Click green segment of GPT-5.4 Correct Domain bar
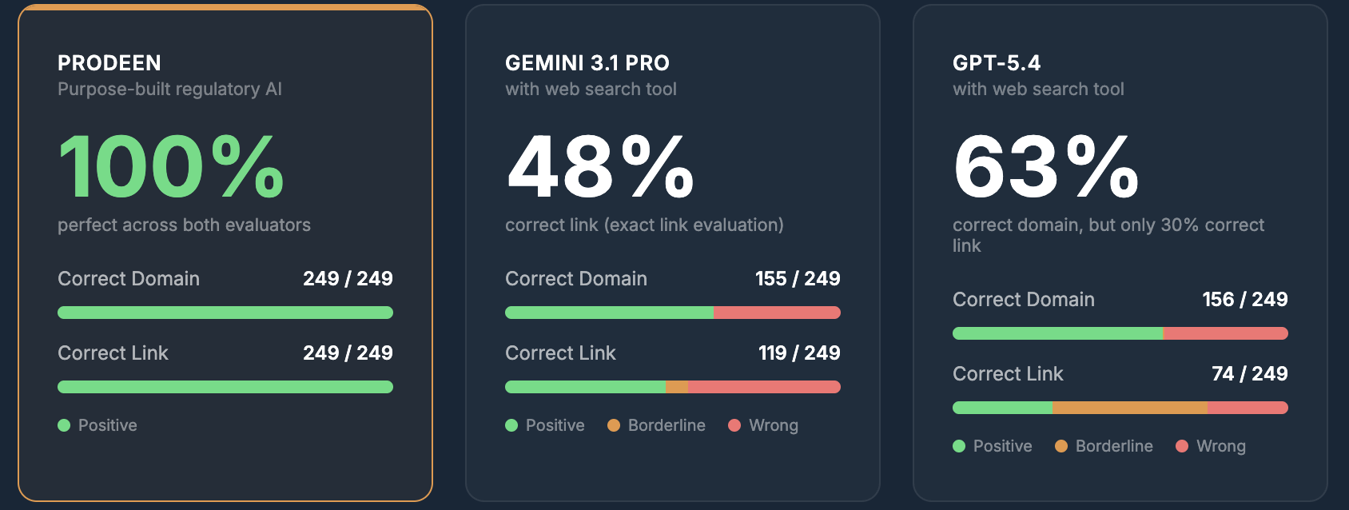The width and height of the screenshot is (1349, 510). pos(1057,333)
